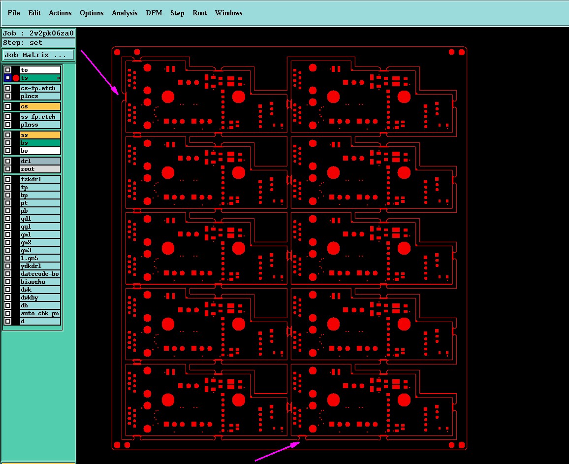Open the Step menu

pos(177,13)
